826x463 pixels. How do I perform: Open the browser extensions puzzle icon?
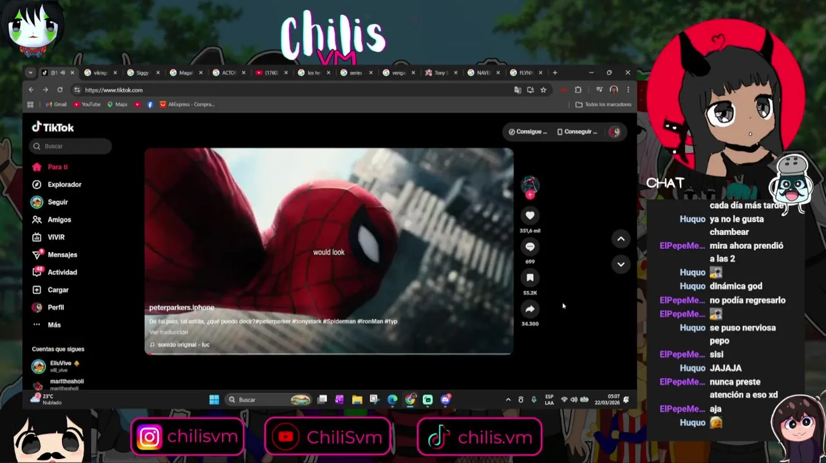[578, 90]
